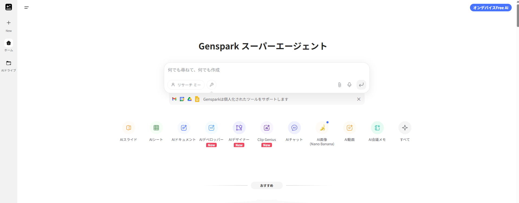Attach a file with the paperclip icon
The height and width of the screenshot is (203, 519).
coord(339,85)
